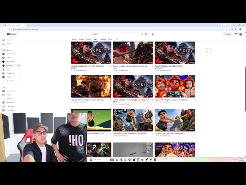
Task: Open the red hammer Getting Over It thumbnail
Action: click(175, 120)
